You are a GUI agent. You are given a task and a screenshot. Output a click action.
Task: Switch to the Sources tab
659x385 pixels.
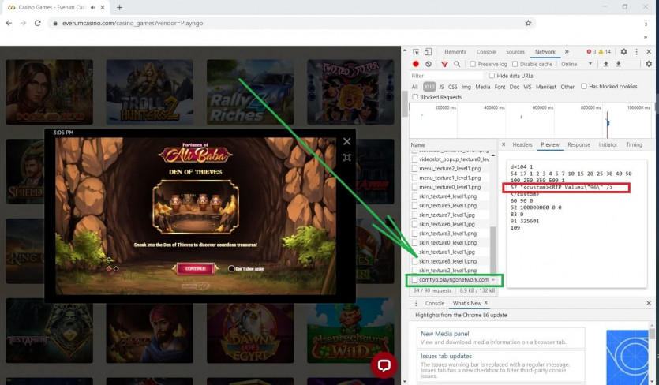pos(515,52)
